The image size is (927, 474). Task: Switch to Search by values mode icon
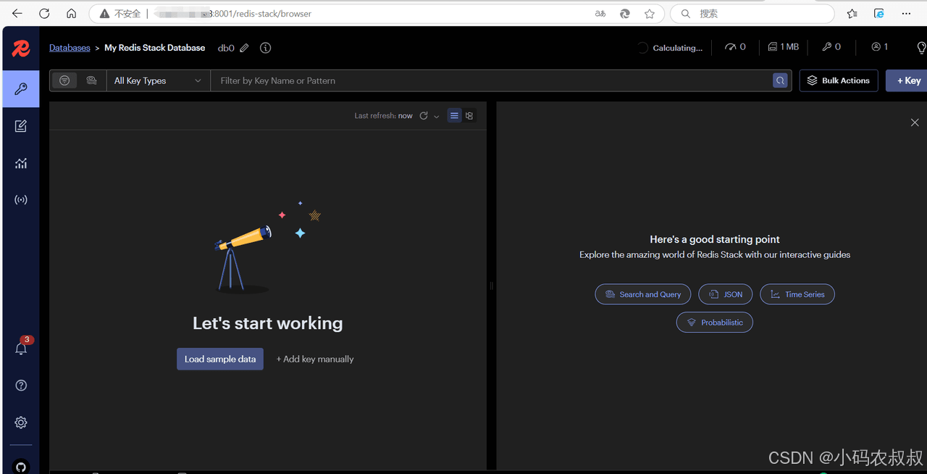point(91,80)
